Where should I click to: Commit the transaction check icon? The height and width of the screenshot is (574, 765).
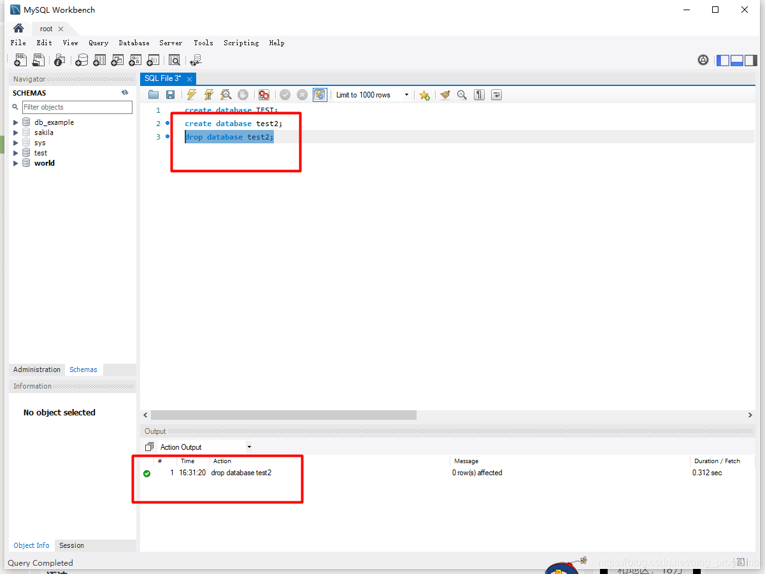tap(285, 95)
